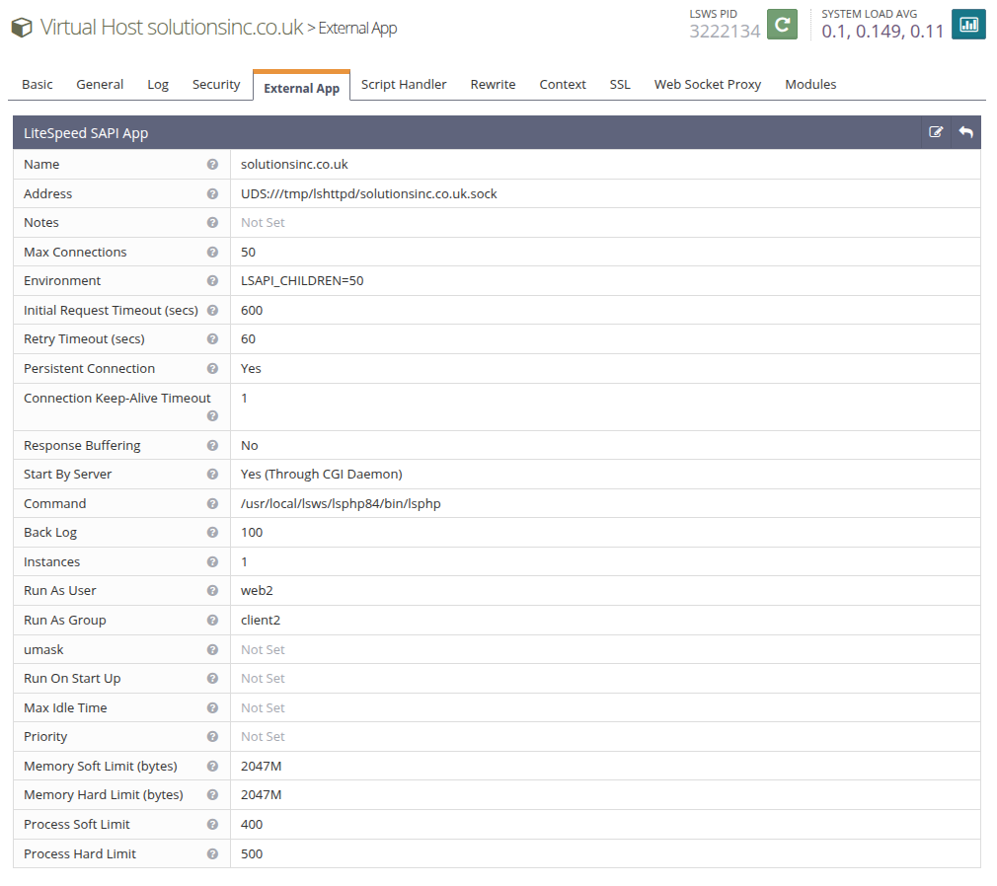Open help icon for Memory Soft Limit

(x=212, y=767)
